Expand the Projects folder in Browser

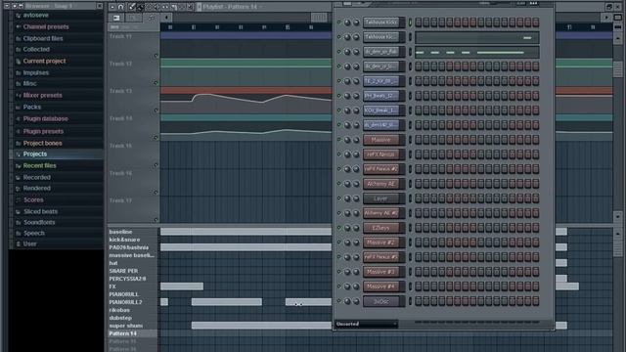click(35, 154)
